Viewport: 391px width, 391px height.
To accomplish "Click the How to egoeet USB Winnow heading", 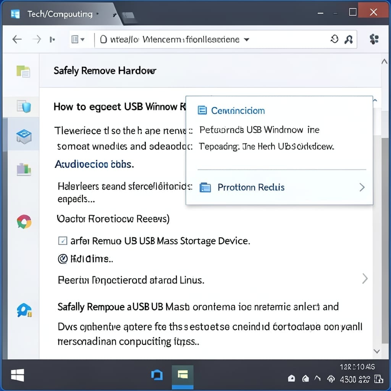I will (x=120, y=107).
